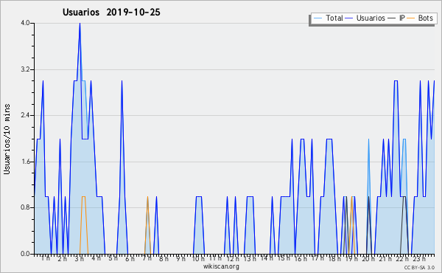The image size is (442, 273).
Task: Click the 16 h x-axis label
Action: 301,258
